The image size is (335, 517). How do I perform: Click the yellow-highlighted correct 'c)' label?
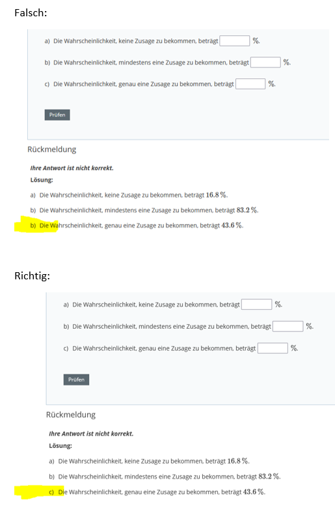coord(51,492)
